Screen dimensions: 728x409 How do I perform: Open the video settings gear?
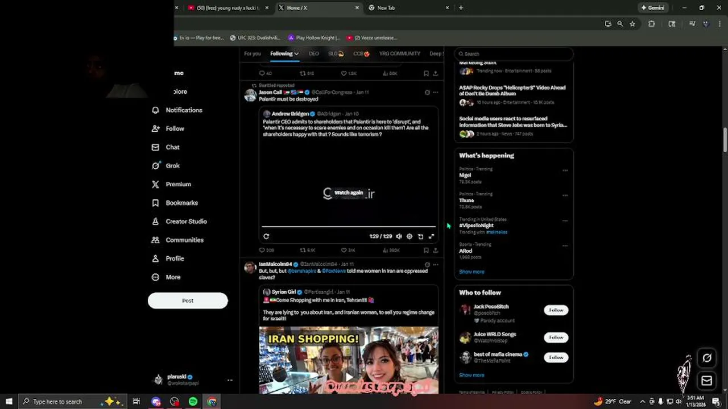pos(409,236)
